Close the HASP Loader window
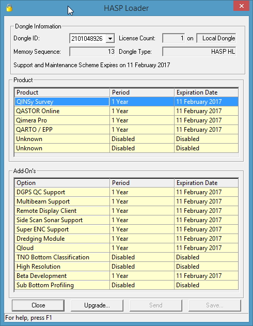253x326 pixels. [241, 6]
